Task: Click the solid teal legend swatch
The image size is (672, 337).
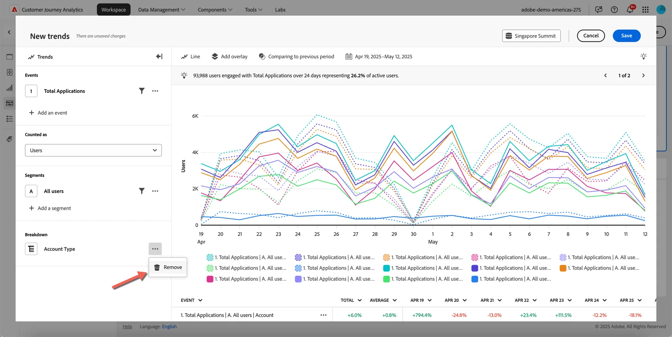Action: 386,268
